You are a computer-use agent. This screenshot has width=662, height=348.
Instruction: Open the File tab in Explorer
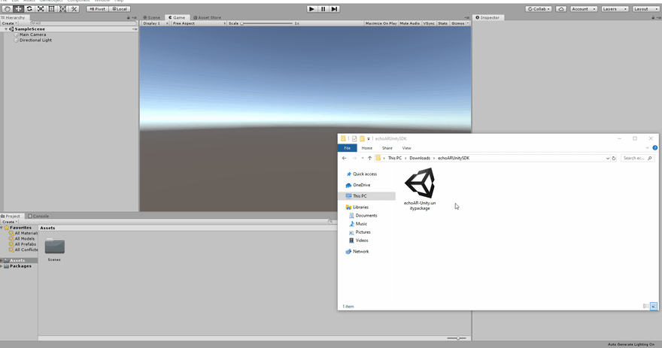point(347,148)
